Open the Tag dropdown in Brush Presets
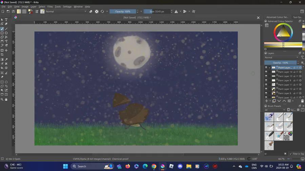This screenshot has height=171, width=305. tap(291, 110)
